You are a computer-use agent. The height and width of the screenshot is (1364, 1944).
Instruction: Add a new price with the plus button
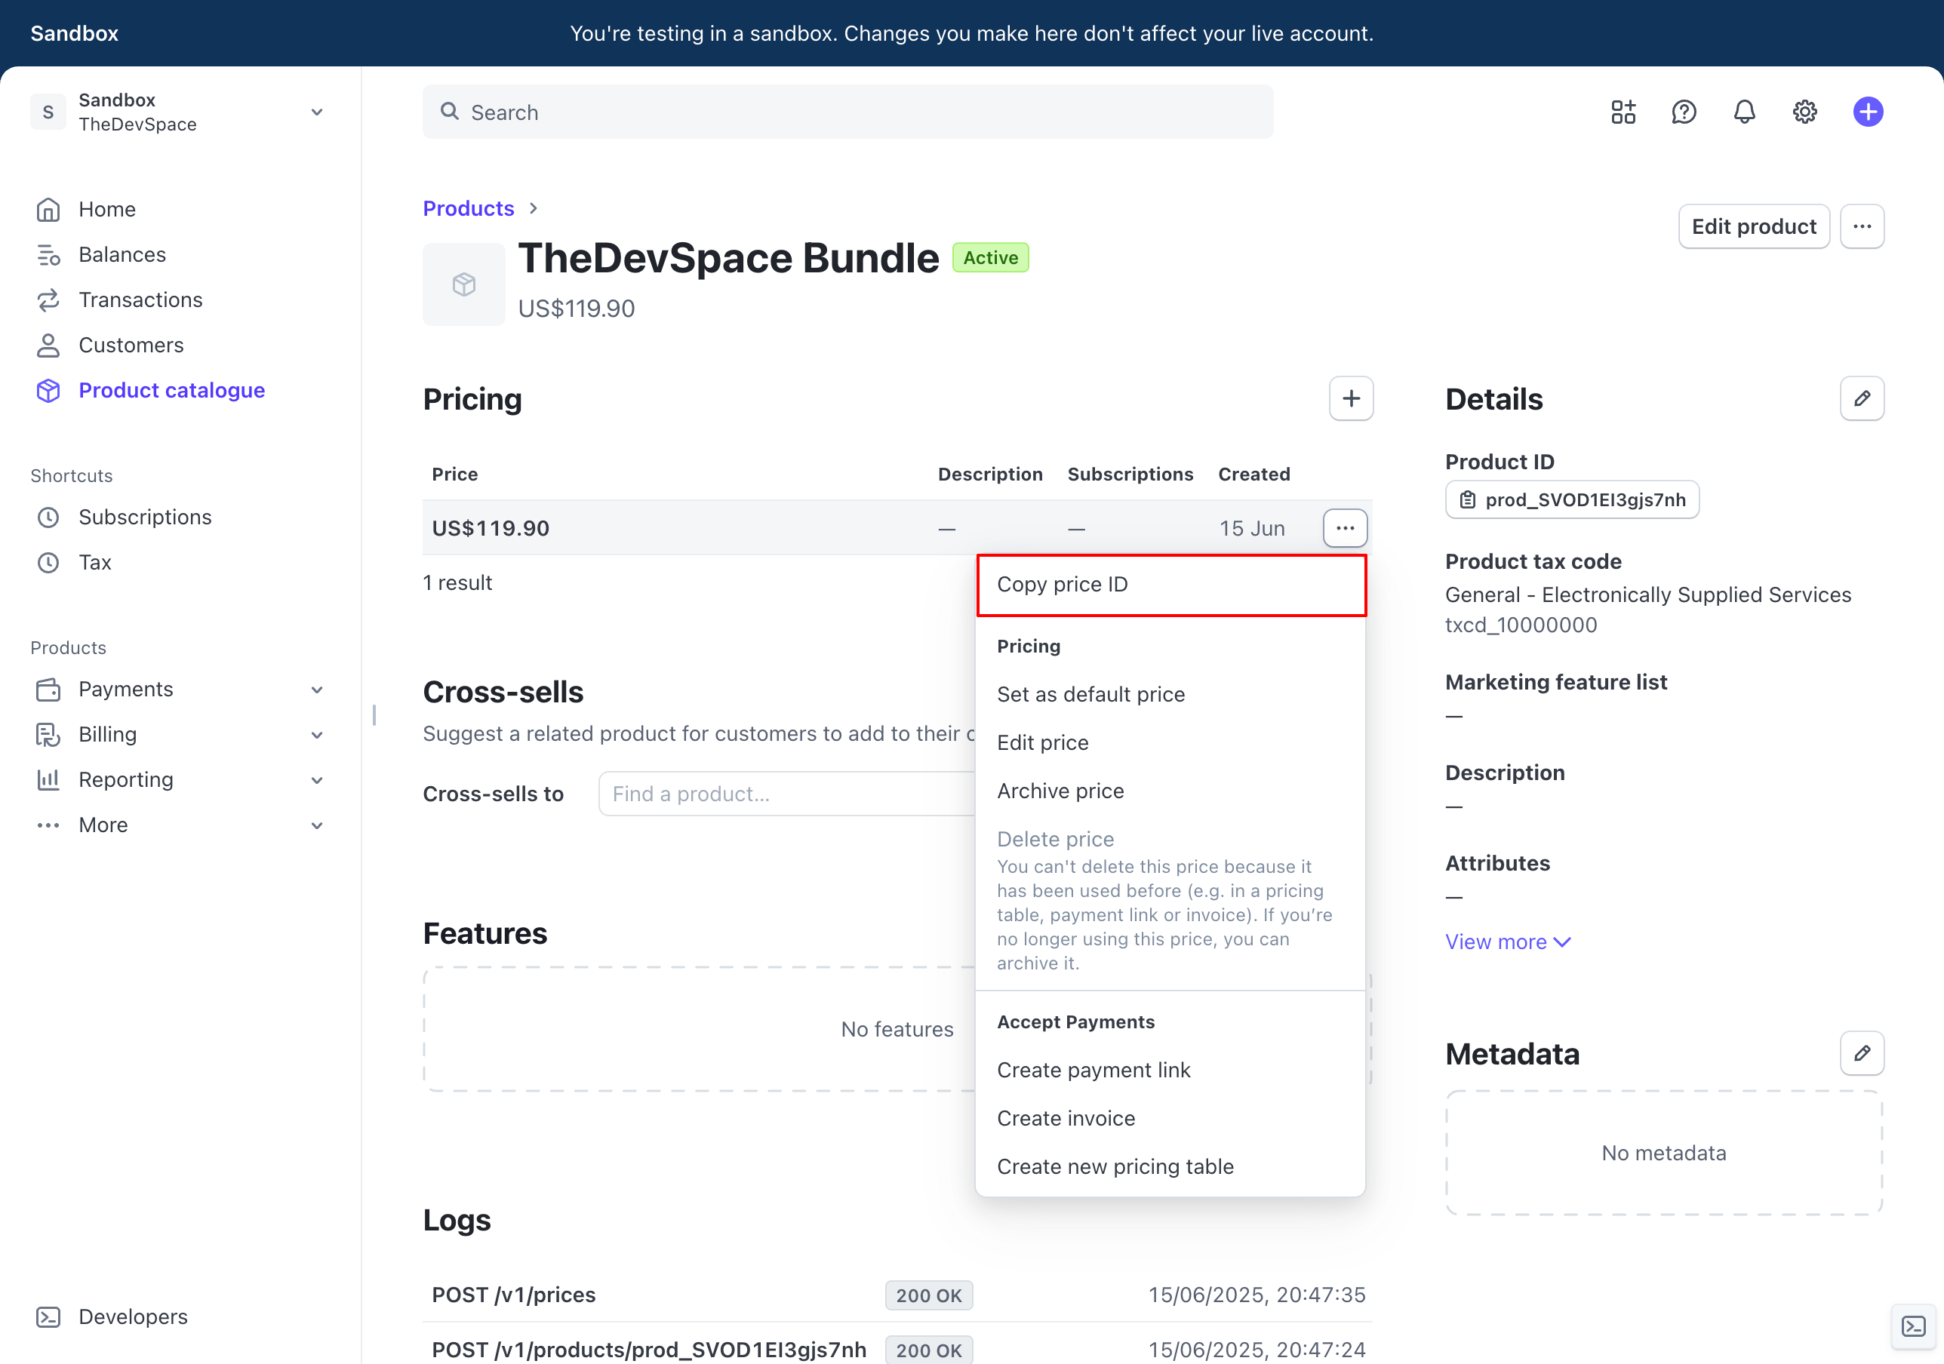[x=1351, y=399]
